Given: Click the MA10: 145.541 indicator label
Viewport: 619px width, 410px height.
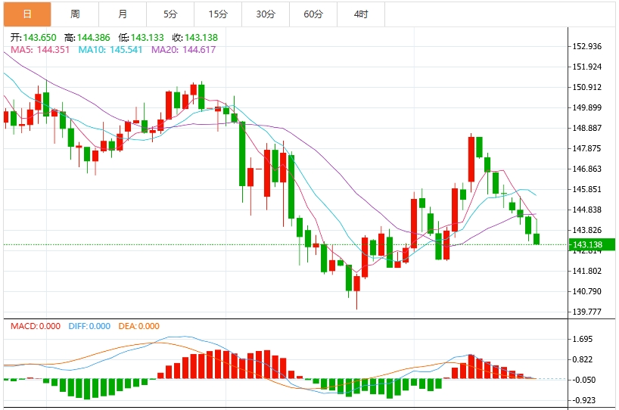Looking at the screenshot, I should [110, 50].
